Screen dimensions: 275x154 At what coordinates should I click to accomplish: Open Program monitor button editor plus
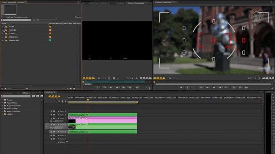click(272, 88)
